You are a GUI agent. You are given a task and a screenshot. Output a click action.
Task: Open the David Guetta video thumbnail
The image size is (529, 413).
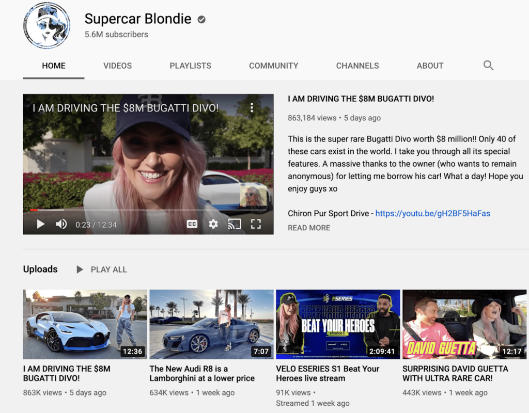464,324
